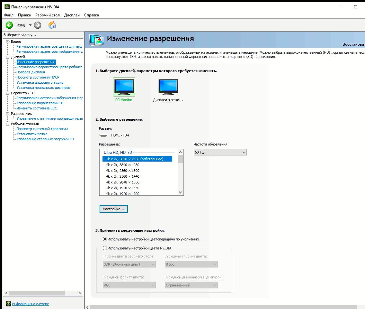This screenshot has width=365, height=309.
Task: Open the 'Правка' menu
Action: 24,15
